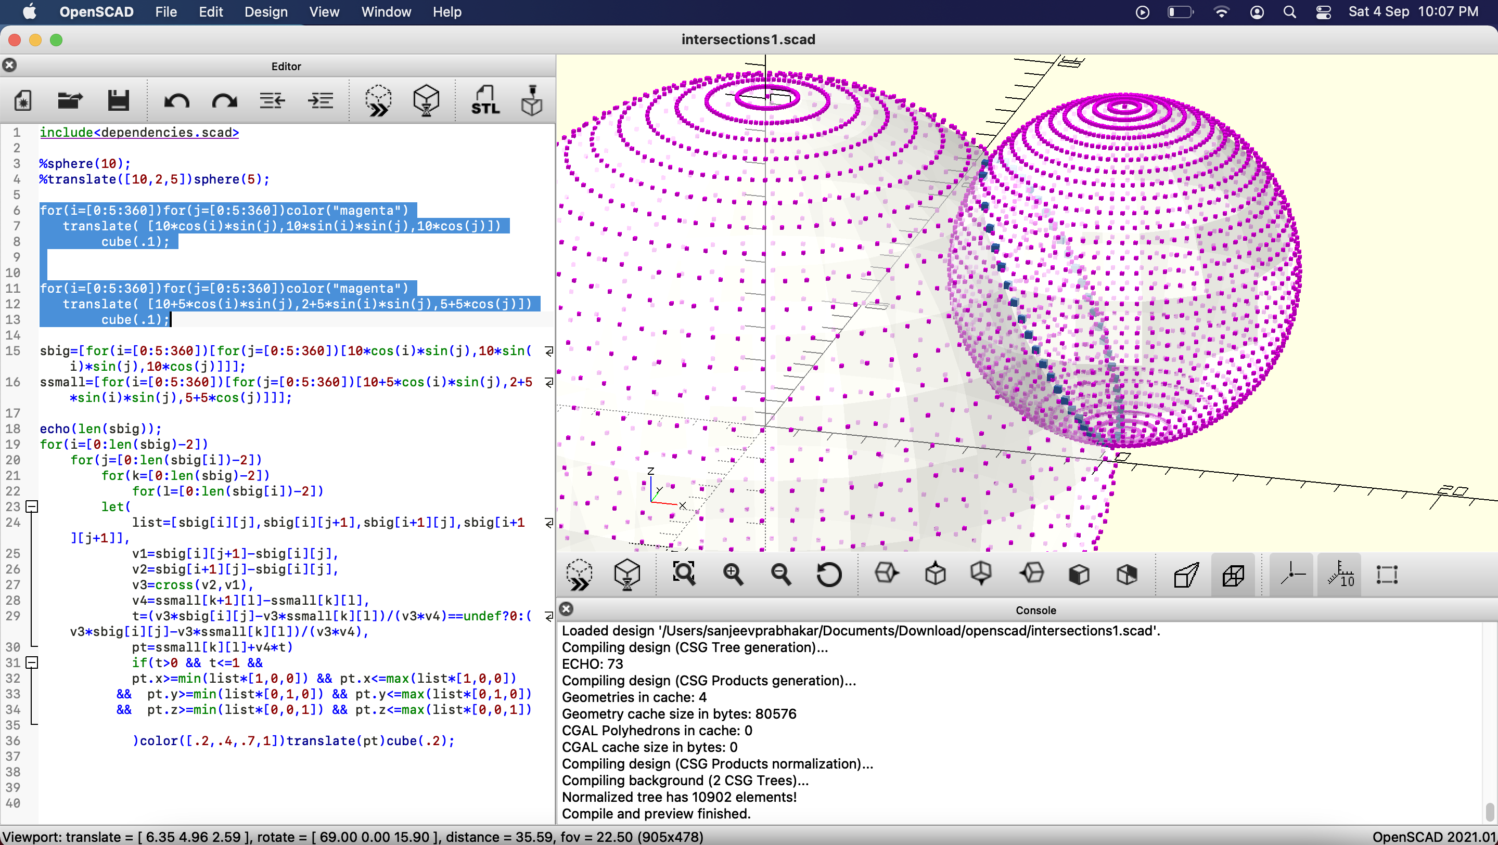The height and width of the screenshot is (845, 1498).
Task: Close the Editor panel
Action: click(x=10, y=65)
